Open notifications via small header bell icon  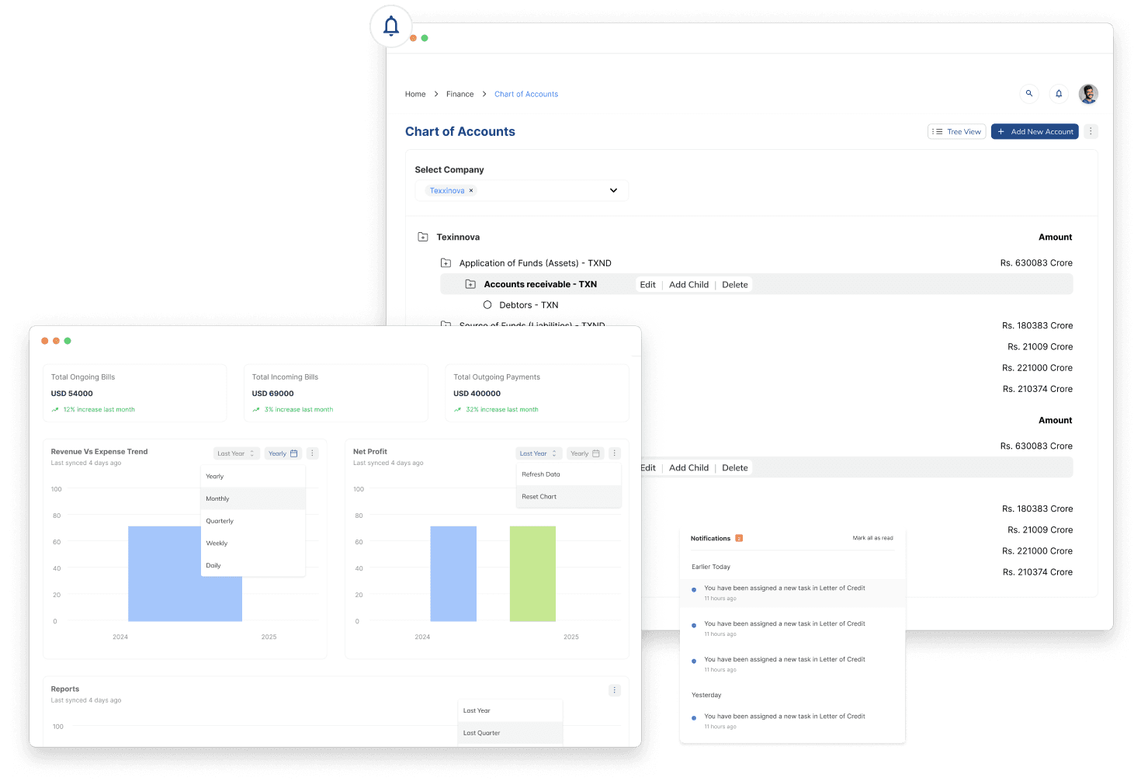[1059, 94]
